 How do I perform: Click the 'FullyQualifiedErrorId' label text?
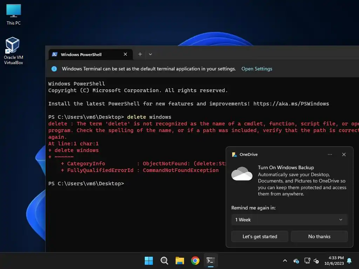click(100, 170)
